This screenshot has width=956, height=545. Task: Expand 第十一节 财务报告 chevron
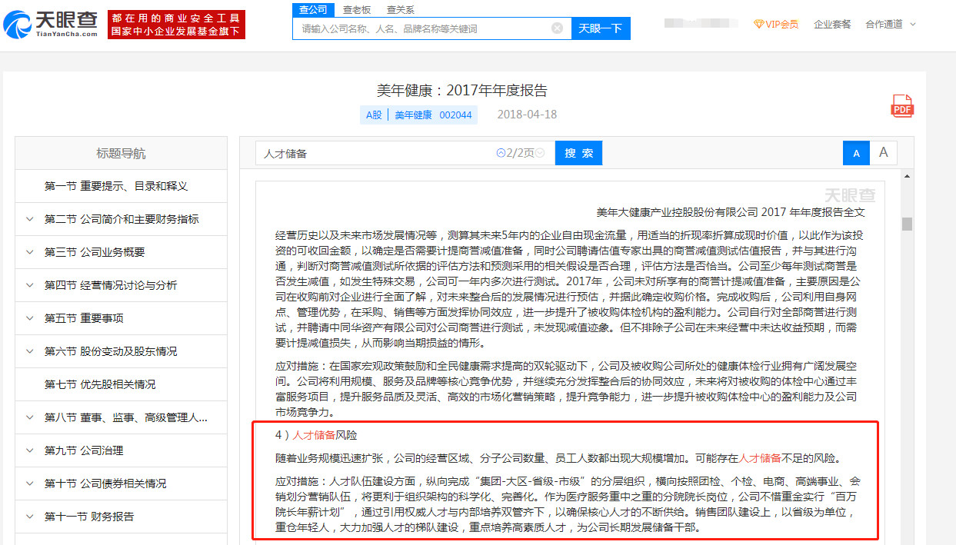tap(30, 517)
